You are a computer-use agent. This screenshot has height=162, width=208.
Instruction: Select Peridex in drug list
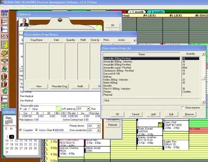pyautogui.click(x=141, y=92)
